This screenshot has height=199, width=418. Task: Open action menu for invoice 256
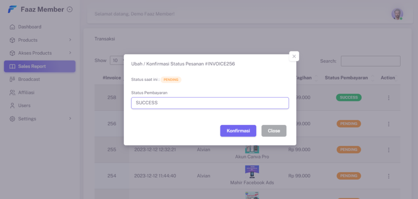tap(389, 124)
